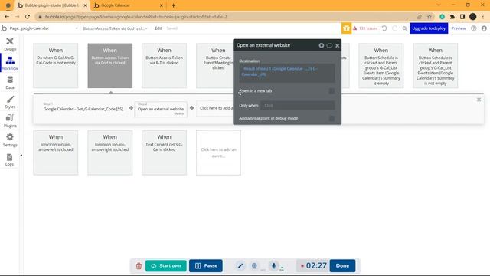Screen dimensions: 490x276
Task: Open a new browser tab
Action: (x=174, y=5)
